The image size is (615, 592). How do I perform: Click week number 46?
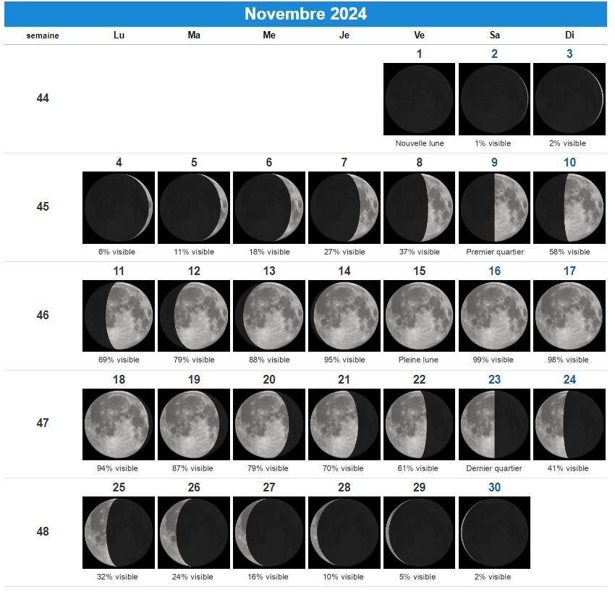tap(43, 315)
